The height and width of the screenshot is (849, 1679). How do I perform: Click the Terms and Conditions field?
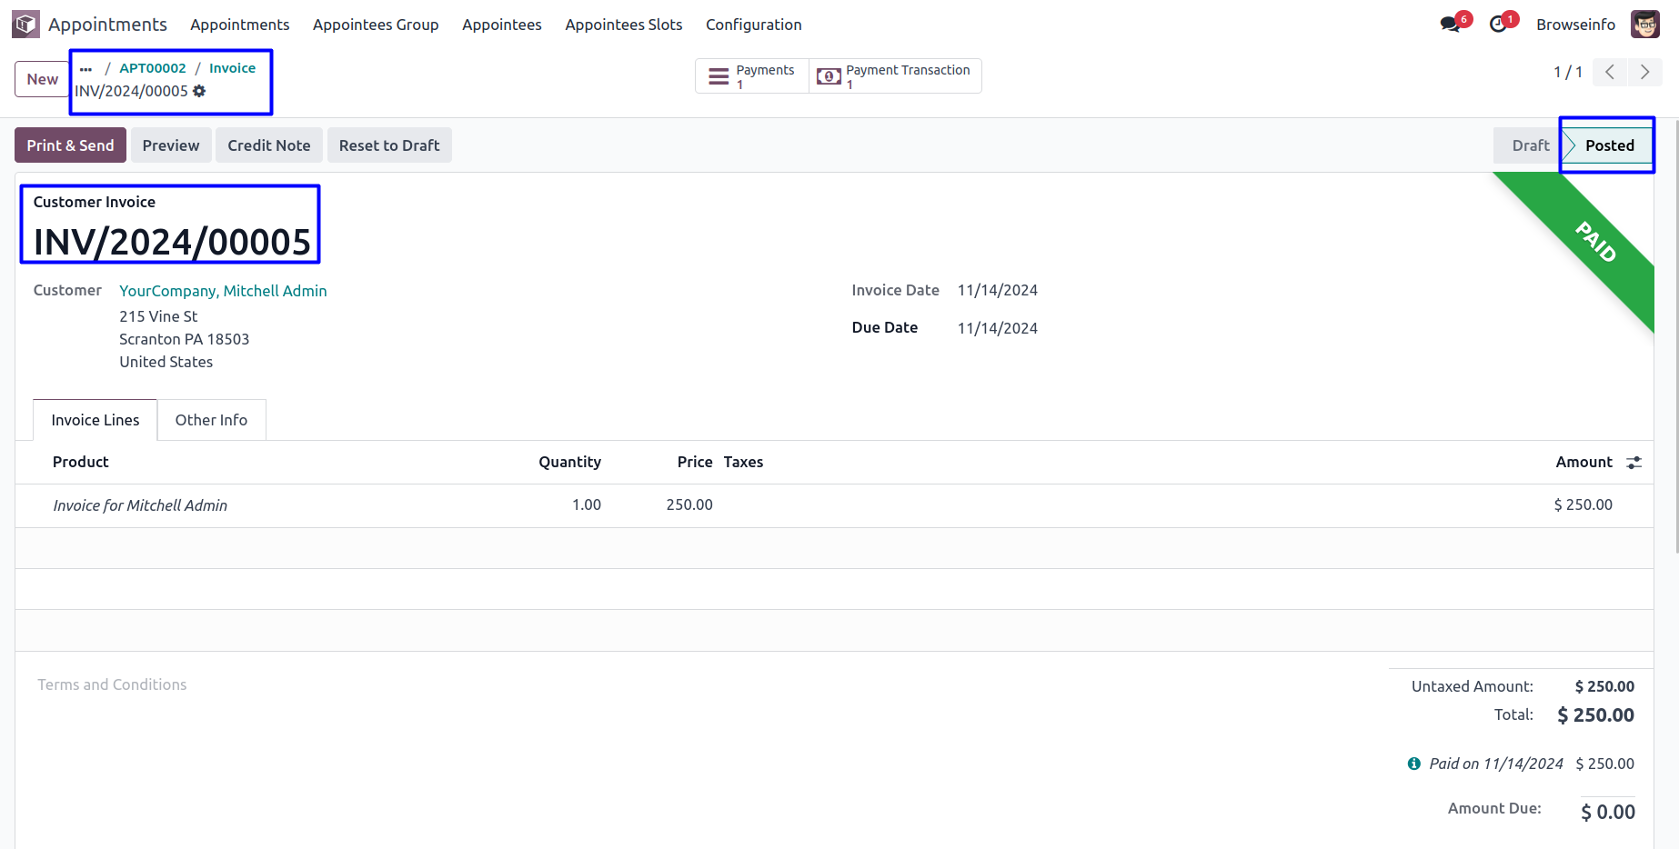(x=112, y=684)
